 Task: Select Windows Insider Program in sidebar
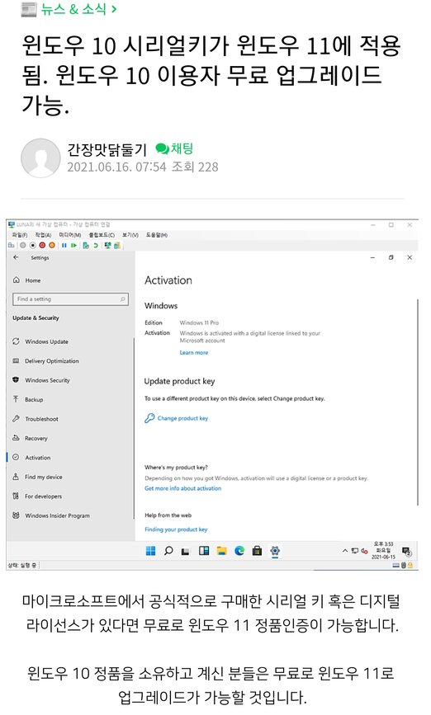click(51, 515)
